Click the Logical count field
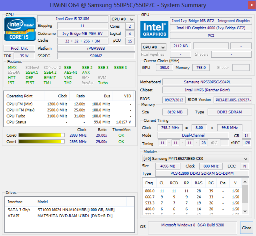Screen dimensions: 256x236 (x=130, y=34)
